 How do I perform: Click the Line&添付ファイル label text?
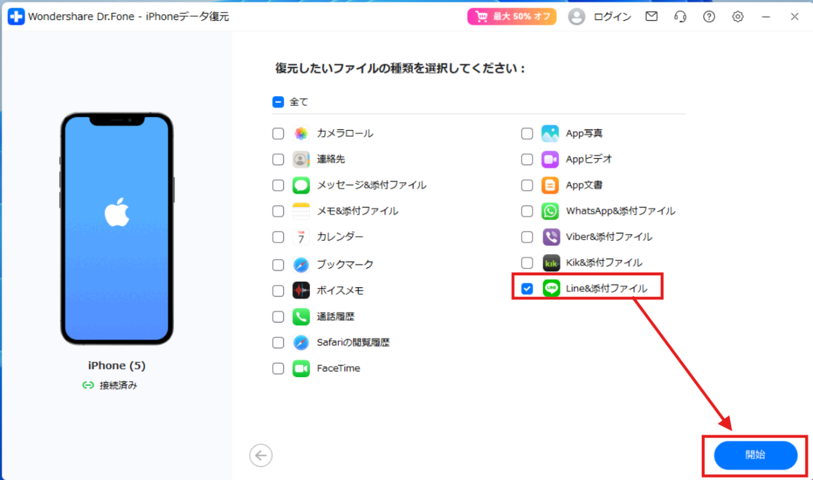pyautogui.click(x=606, y=289)
